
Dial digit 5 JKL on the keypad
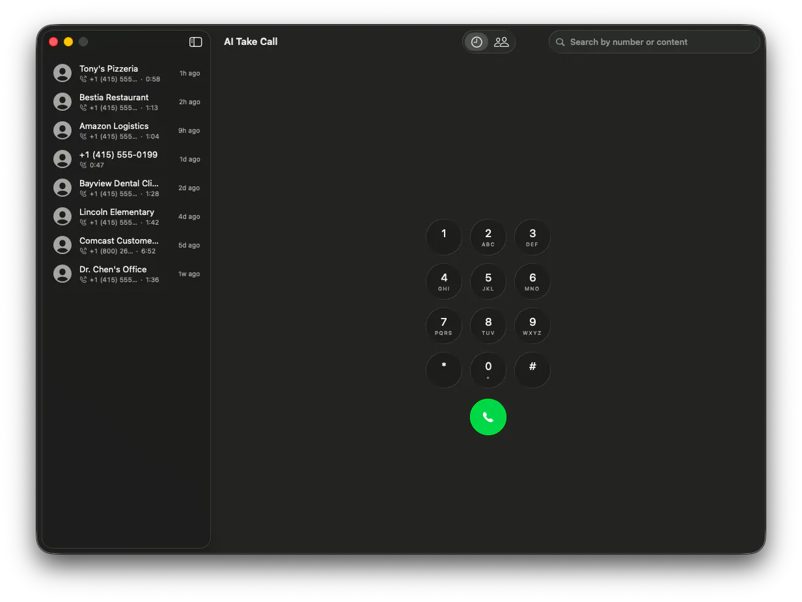tap(488, 281)
